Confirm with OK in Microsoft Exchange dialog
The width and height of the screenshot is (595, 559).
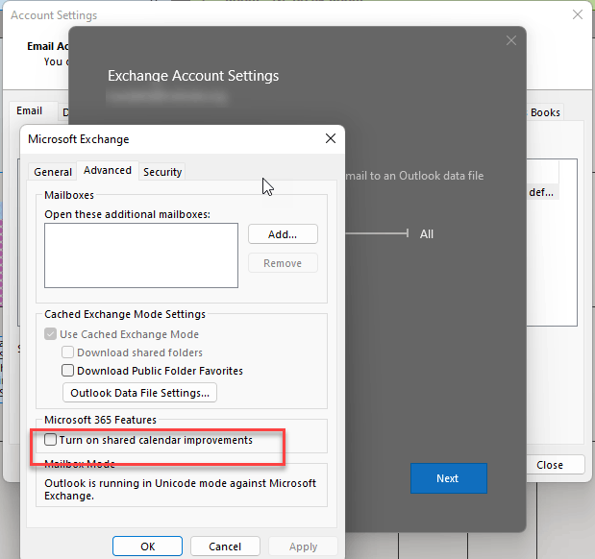(147, 547)
